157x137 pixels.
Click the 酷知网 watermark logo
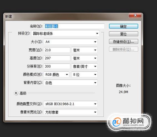[128, 122]
